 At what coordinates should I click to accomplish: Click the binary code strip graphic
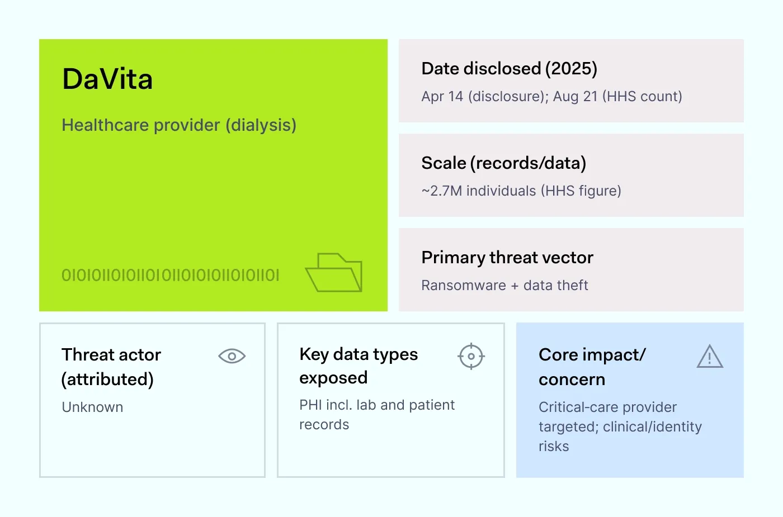point(170,275)
